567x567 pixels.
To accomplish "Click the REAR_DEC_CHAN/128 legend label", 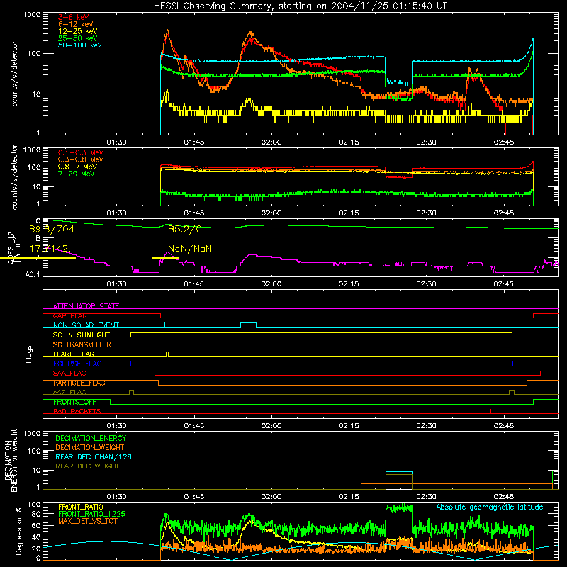I will point(94,456).
